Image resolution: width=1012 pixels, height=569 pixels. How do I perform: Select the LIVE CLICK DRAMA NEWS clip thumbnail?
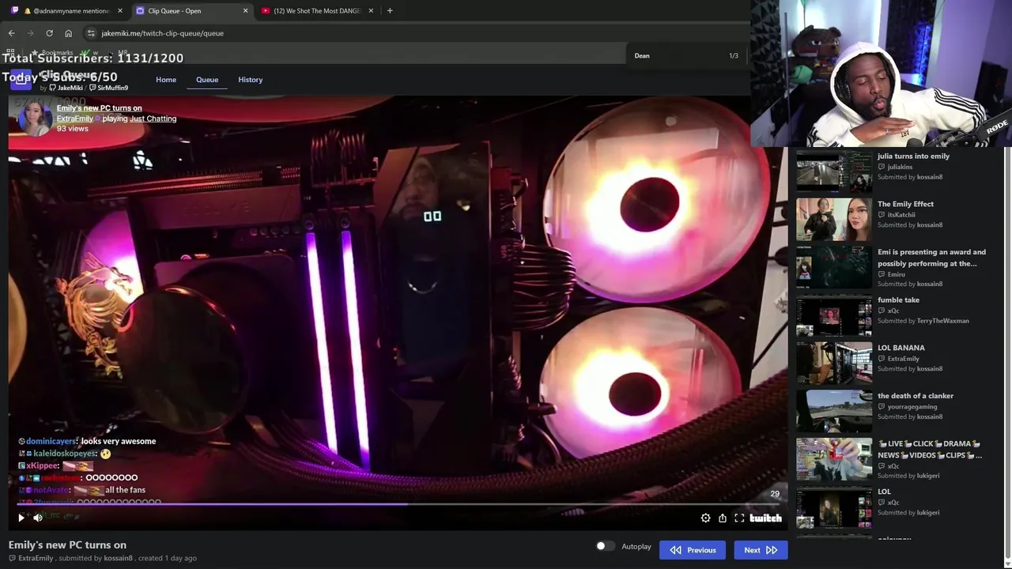pos(834,459)
